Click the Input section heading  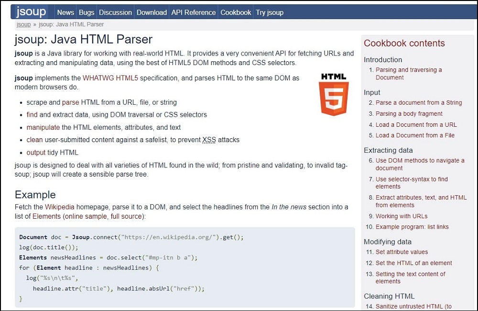(x=372, y=92)
